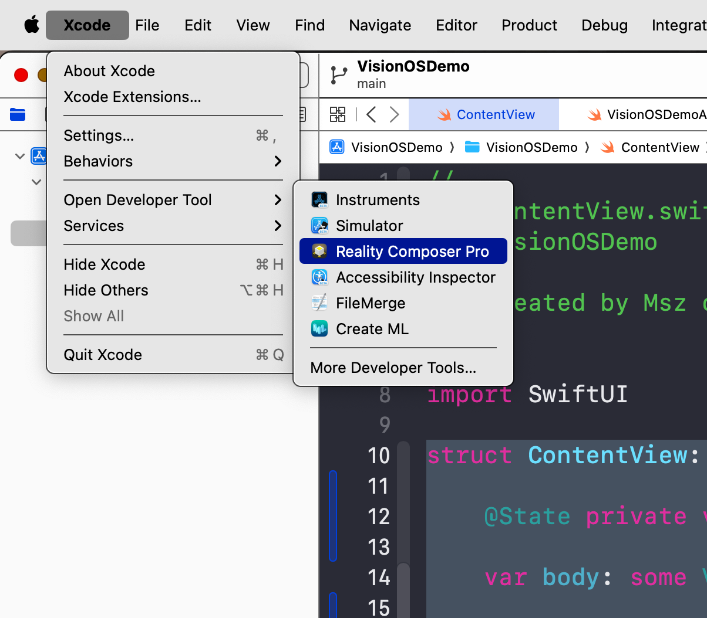Switch to the VisionOSDemoApp tab
This screenshot has height=618, width=707.
646,114
